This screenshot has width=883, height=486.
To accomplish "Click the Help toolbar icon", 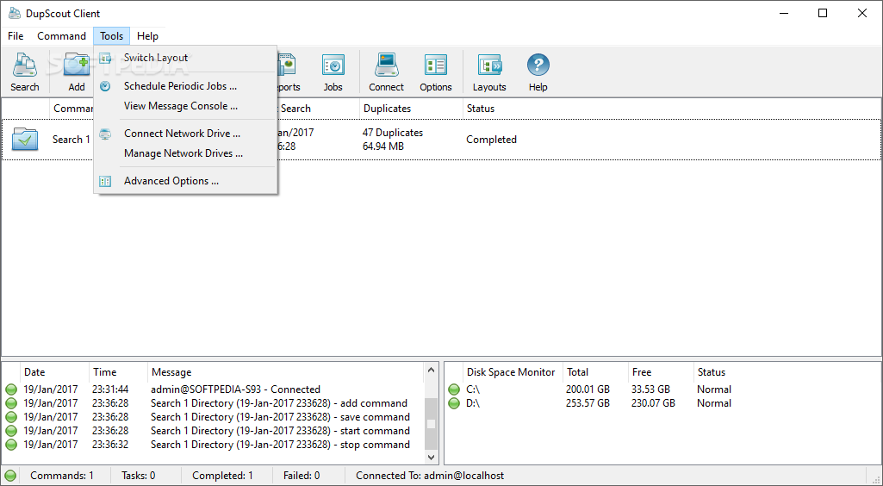I will pos(538,65).
